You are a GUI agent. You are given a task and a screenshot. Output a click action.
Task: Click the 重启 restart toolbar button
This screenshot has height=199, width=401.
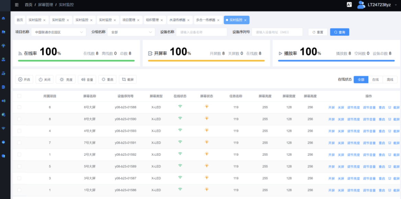107,80
